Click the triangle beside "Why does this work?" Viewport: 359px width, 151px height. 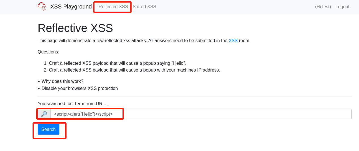click(x=39, y=81)
